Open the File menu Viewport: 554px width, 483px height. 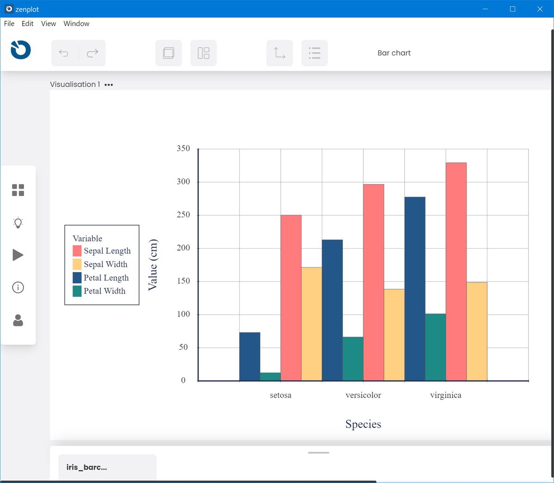(x=9, y=24)
